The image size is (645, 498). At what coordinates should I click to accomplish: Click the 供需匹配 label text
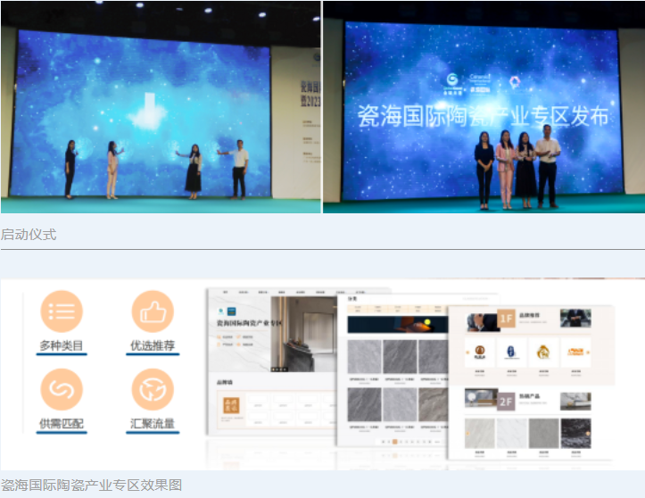pyautogui.click(x=62, y=423)
